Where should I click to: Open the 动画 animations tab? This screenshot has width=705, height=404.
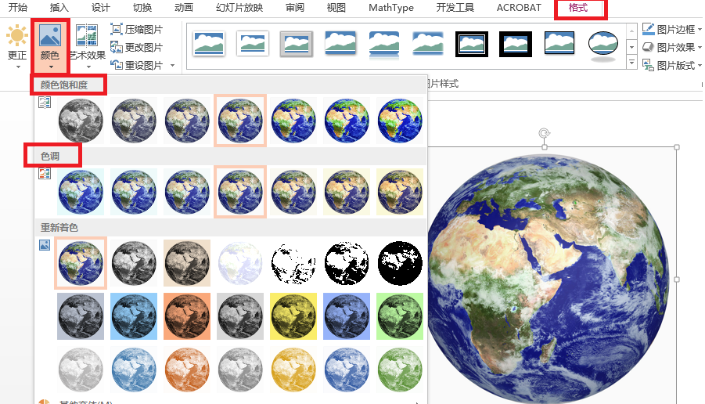pyautogui.click(x=183, y=8)
